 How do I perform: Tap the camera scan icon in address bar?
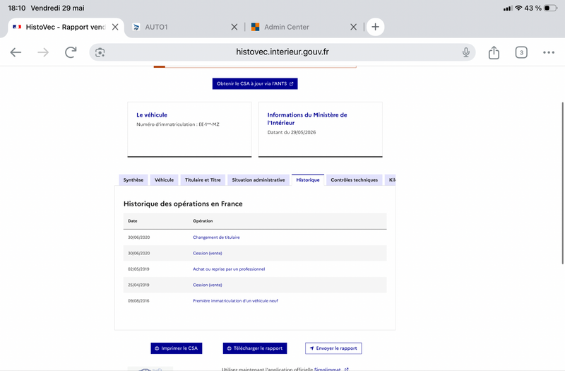coord(100,52)
